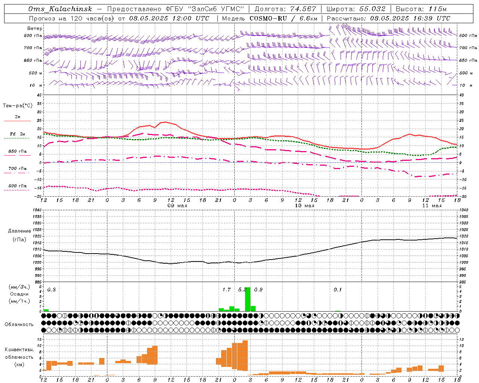
Task: Click the station name Oms_Kalachinsk
Action: click(x=60, y=9)
